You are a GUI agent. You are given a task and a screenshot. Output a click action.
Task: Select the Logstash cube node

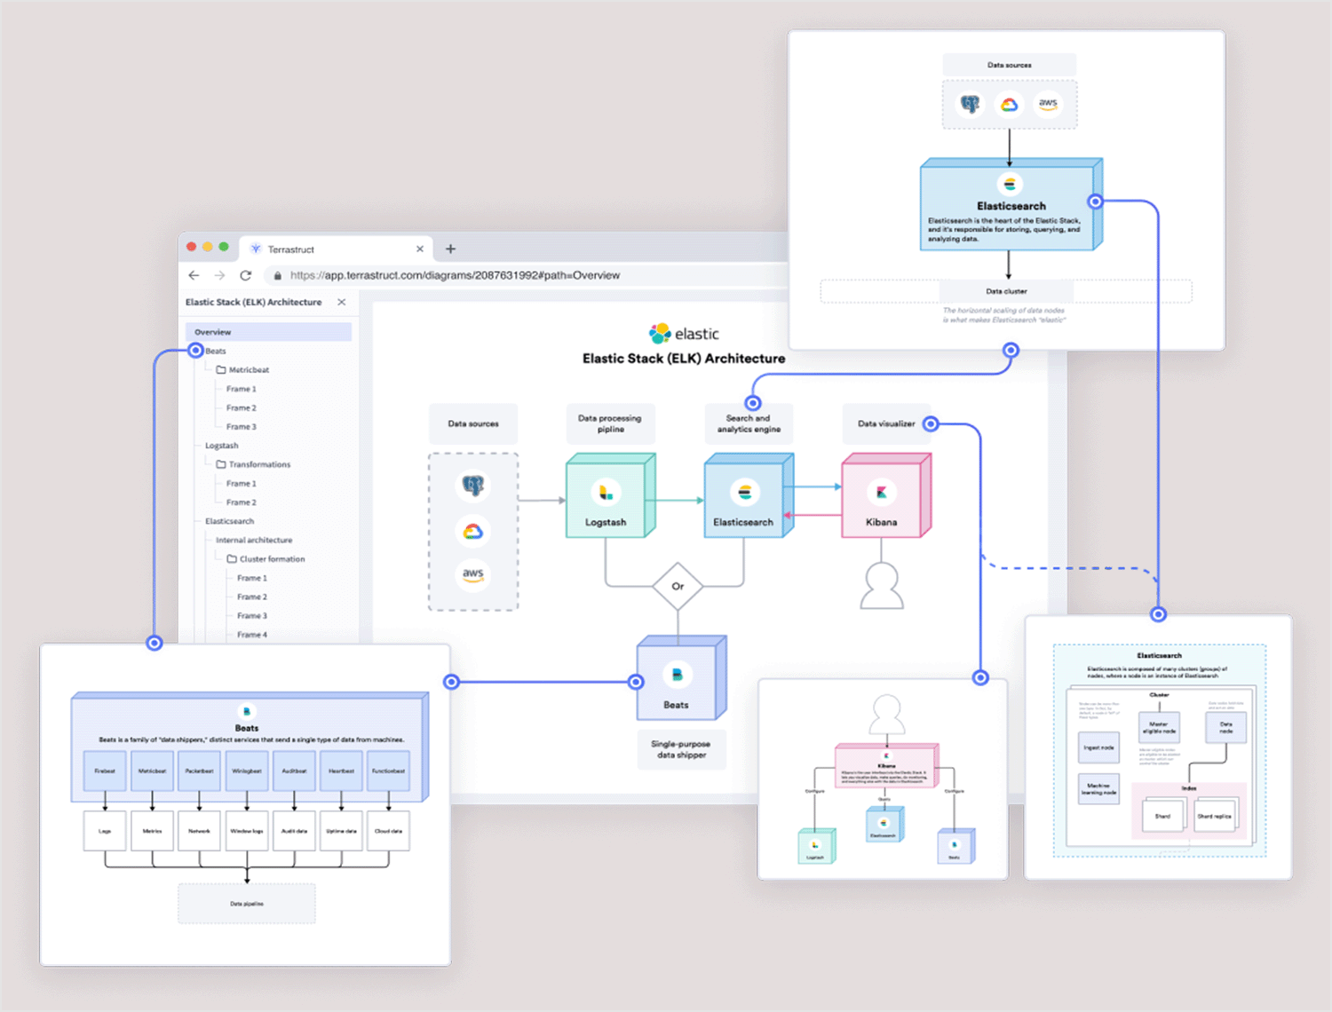(610, 495)
